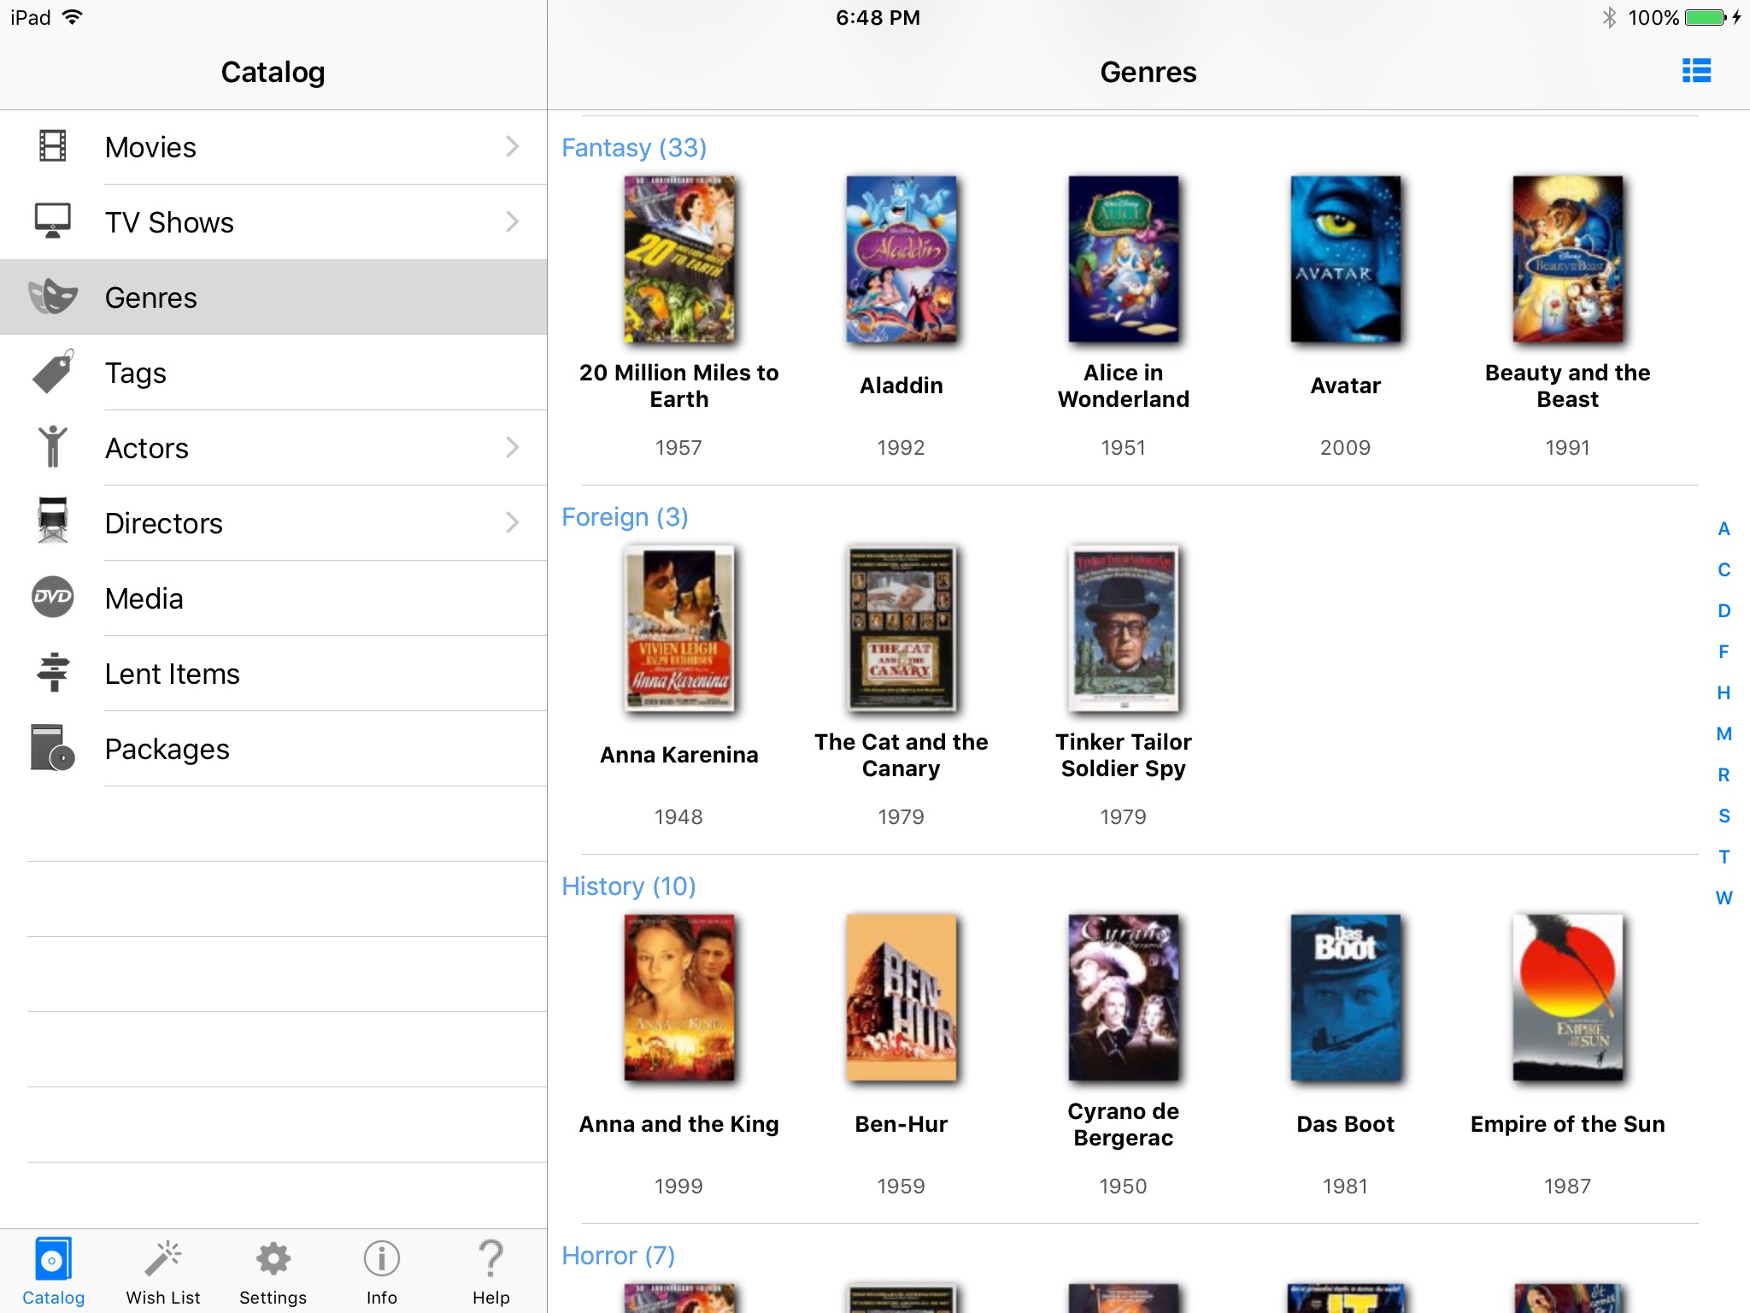The image size is (1750, 1313).
Task: Expand the Movies row chevron
Action: click(x=512, y=146)
